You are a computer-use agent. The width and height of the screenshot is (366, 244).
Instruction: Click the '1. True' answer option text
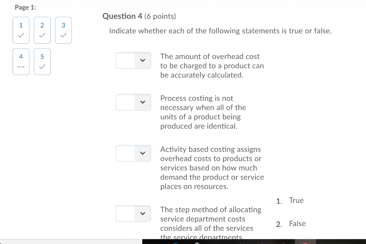297,200
